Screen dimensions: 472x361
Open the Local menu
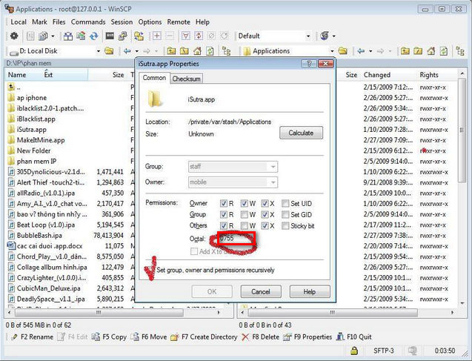[x=19, y=22]
